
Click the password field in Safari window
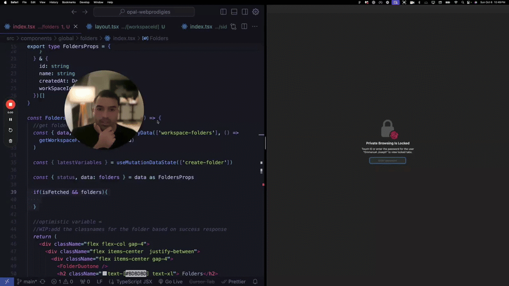pos(388,160)
